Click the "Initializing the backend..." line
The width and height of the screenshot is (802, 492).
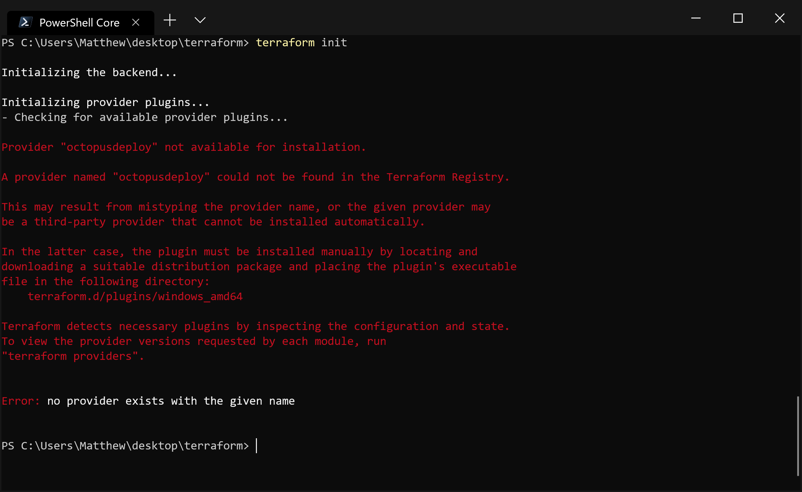click(89, 72)
